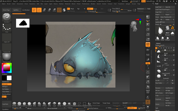Click the Scroll canvas icon
Viewport: 178px width, 111px height.
pyautogui.click(x=148, y=24)
